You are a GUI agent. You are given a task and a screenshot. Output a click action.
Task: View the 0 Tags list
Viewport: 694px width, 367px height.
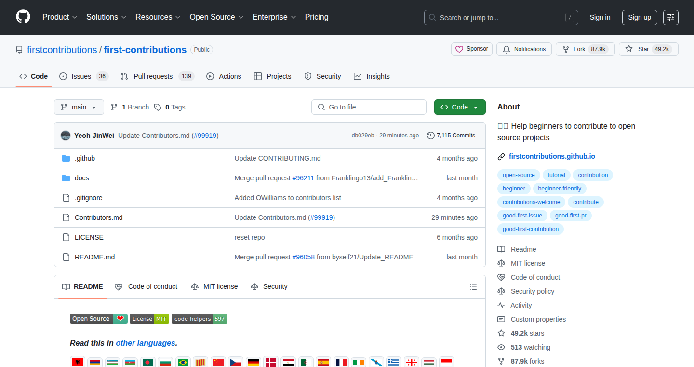click(170, 107)
